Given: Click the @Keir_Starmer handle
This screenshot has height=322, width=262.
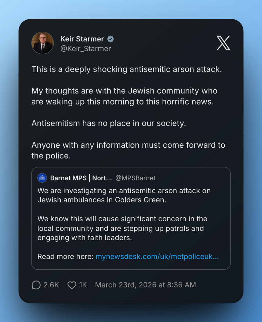Looking at the screenshot, I should (86, 49).
